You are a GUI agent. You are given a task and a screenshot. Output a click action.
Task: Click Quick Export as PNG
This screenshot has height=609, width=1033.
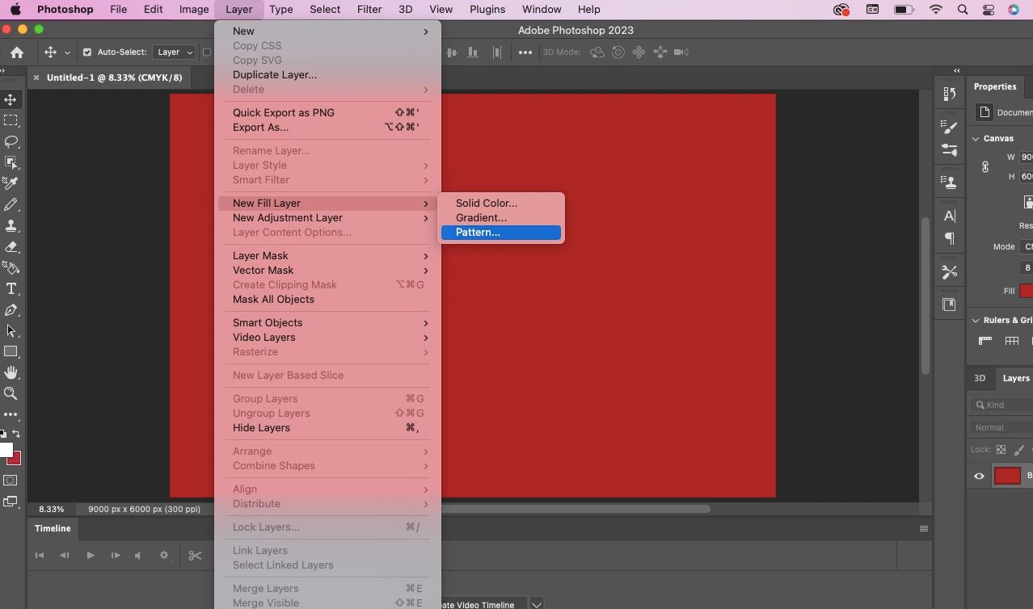(283, 112)
